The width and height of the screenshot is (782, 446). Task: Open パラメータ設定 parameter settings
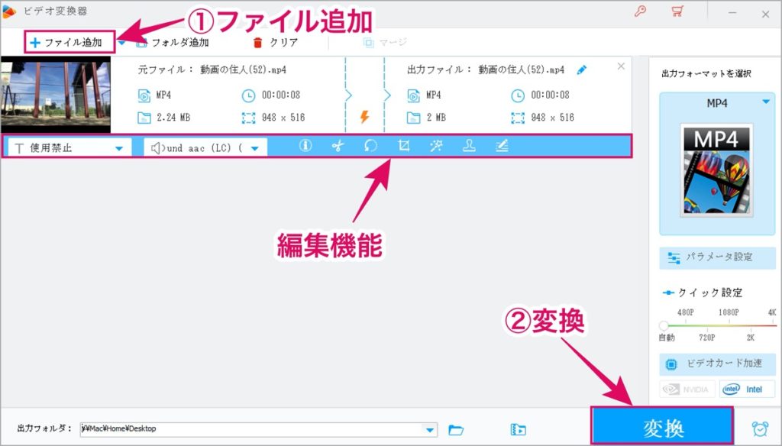pos(717,257)
